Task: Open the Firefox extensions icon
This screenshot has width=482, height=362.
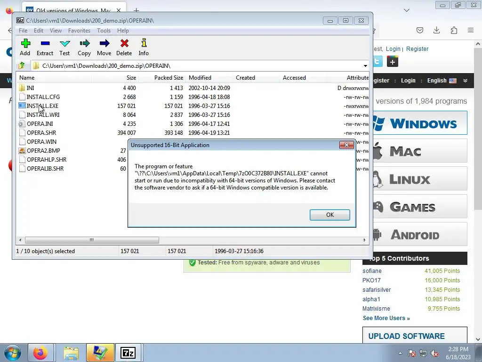Action: click(x=454, y=30)
